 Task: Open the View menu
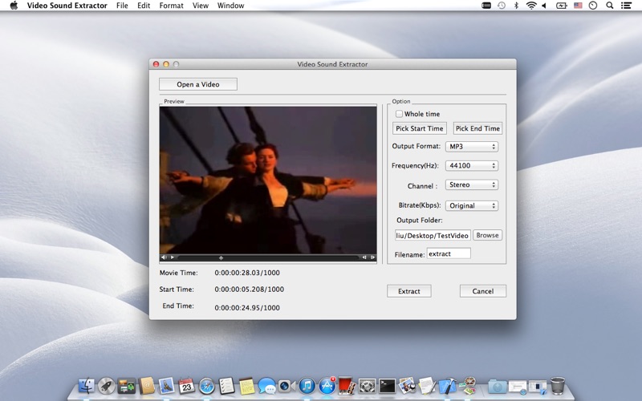(200, 6)
